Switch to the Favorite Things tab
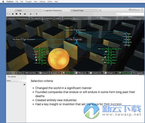This screenshot has width=145, height=123. click(84, 10)
